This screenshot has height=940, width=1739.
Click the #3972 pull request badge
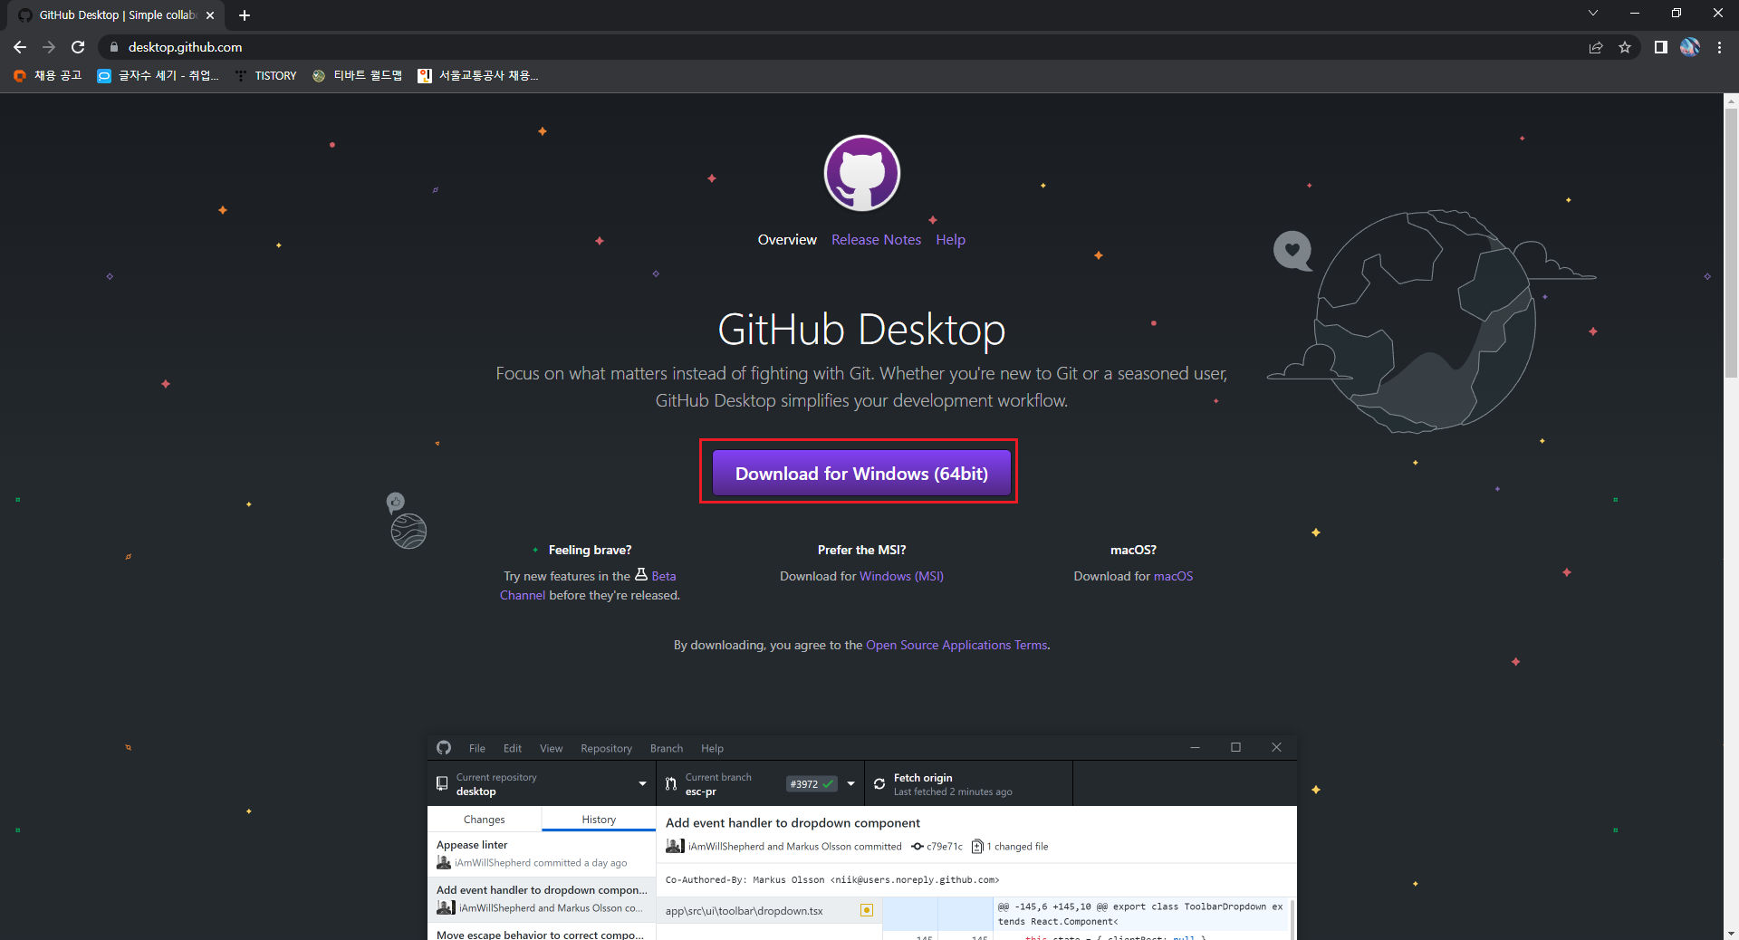[x=811, y=784]
